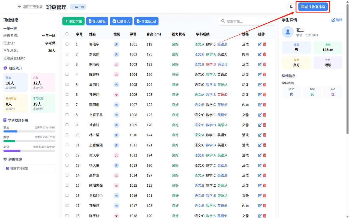
Task: Click the edit icon for 孙天翊
Action: [260, 95]
